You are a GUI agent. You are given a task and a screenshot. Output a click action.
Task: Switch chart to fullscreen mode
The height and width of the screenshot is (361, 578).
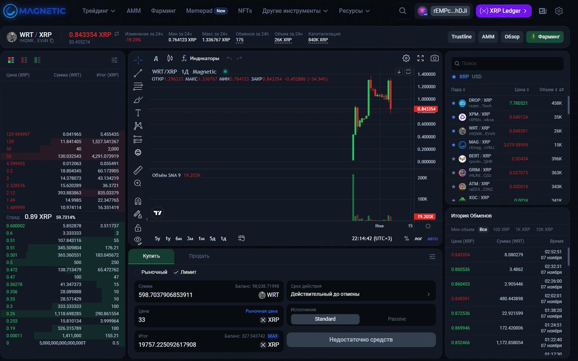click(x=420, y=58)
